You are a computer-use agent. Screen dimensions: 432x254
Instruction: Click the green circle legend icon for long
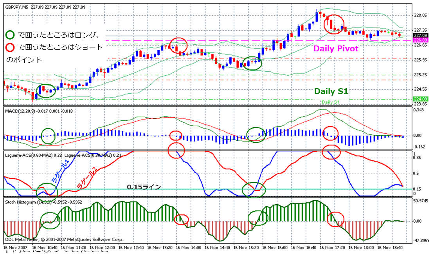[10, 35]
